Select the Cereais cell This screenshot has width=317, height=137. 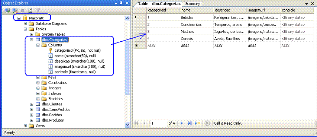click(x=197, y=38)
